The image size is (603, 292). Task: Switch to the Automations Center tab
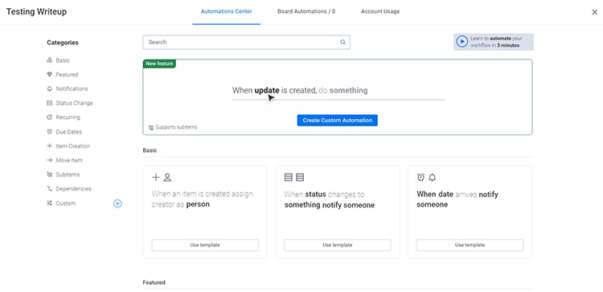pos(227,11)
